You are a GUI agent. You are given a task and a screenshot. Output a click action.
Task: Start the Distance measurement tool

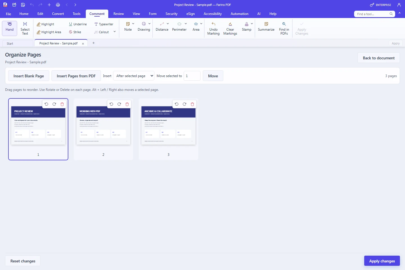tap(162, 27)
